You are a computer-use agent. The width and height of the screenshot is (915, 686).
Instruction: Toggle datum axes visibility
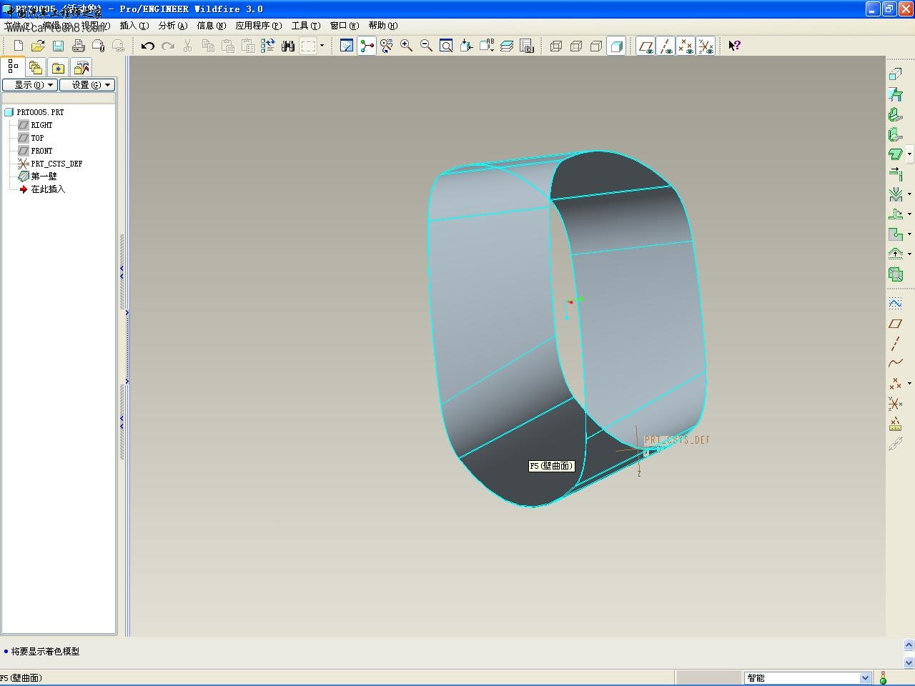click(666, 46)
